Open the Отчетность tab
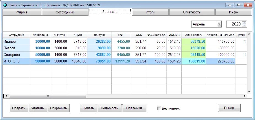Screen dimensions: 255x120 point(192,12)
